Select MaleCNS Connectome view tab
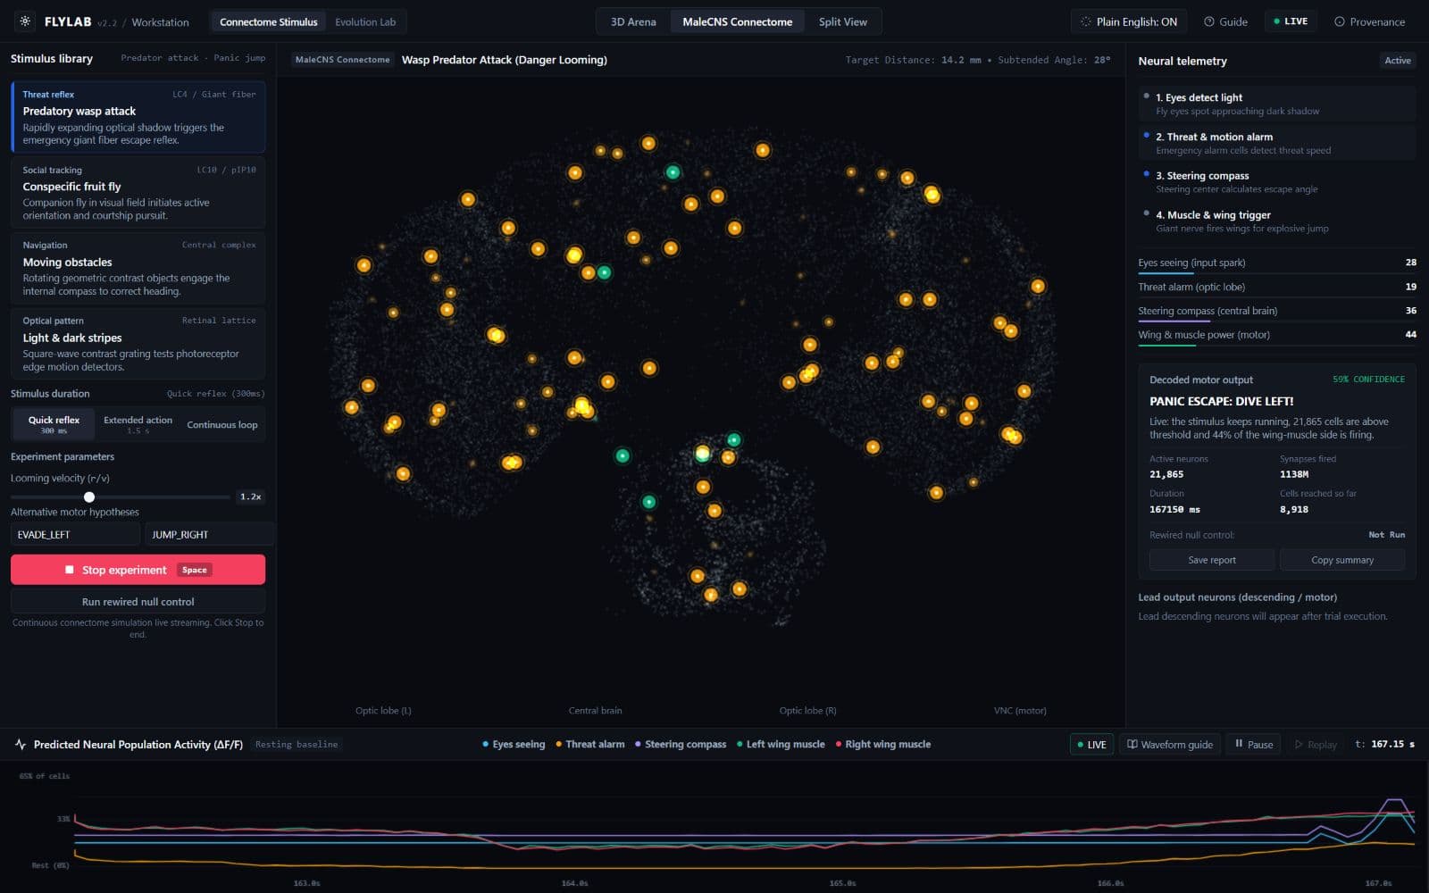 coord(737,21)
